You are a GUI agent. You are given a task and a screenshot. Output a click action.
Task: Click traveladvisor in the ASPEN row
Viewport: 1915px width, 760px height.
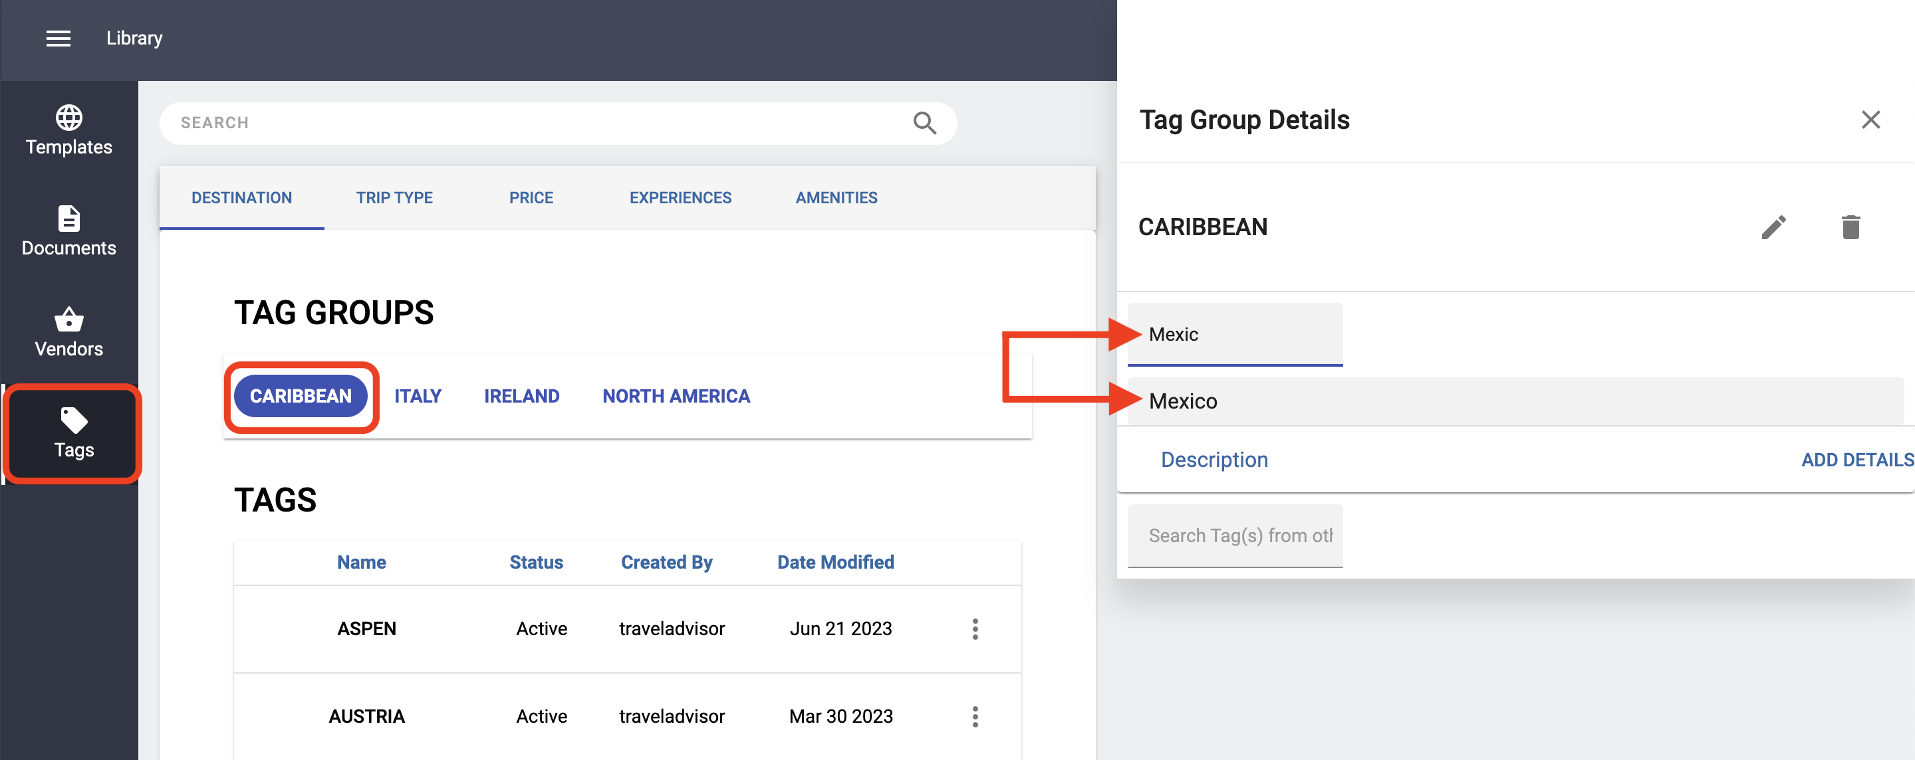(x=672, y=628)
